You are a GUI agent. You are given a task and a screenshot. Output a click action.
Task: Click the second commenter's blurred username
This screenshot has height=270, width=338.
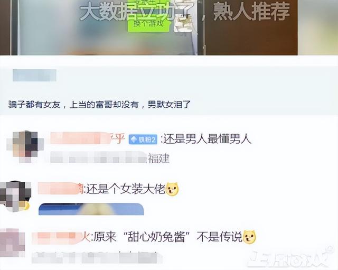[x=61, y=189]
